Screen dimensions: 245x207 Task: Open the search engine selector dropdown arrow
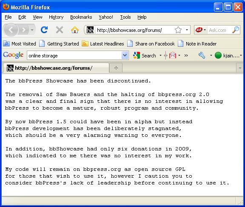(x=205, y=30)
